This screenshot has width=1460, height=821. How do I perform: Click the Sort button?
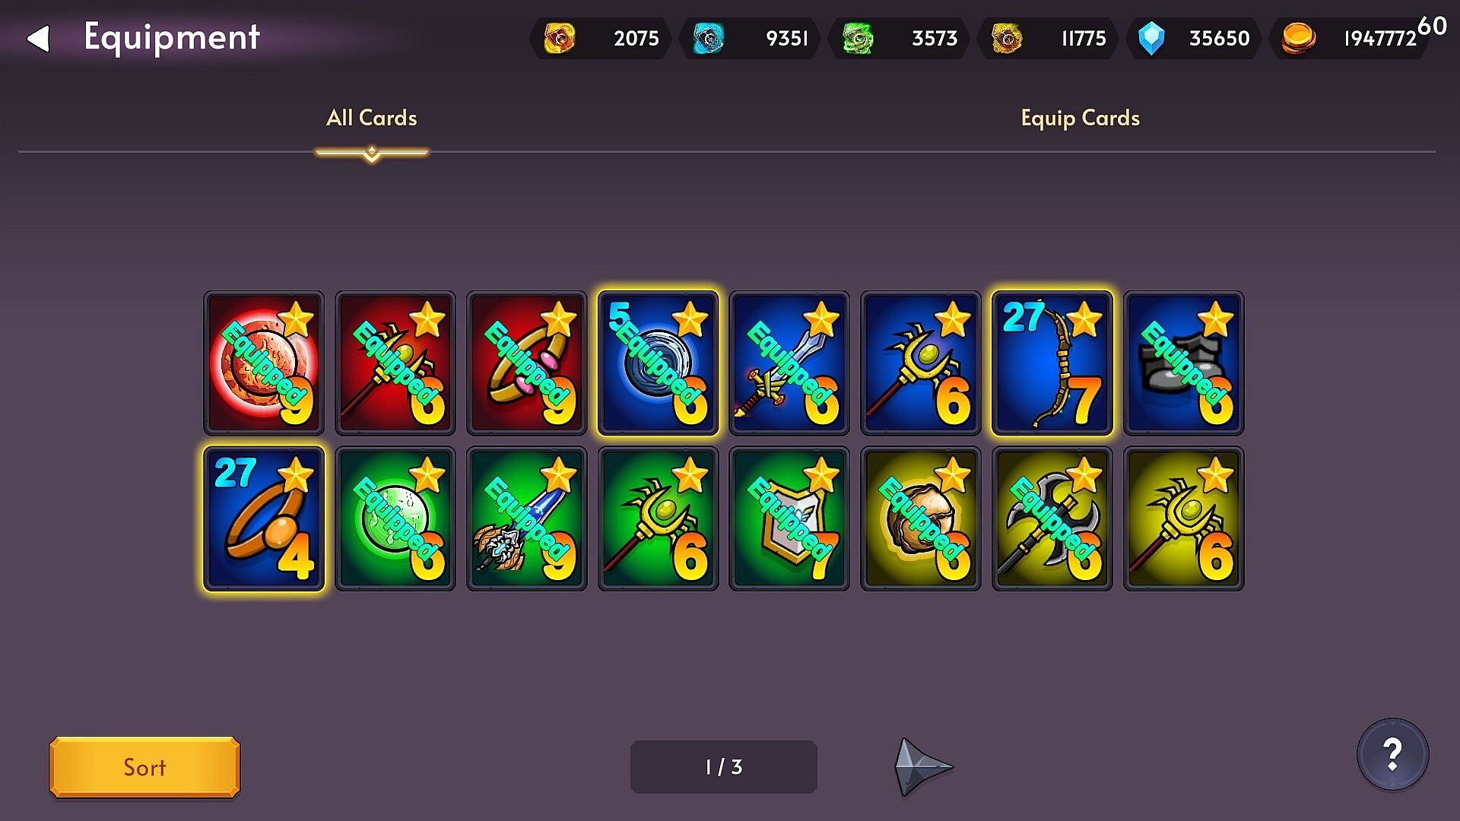(x=144, y=767)
